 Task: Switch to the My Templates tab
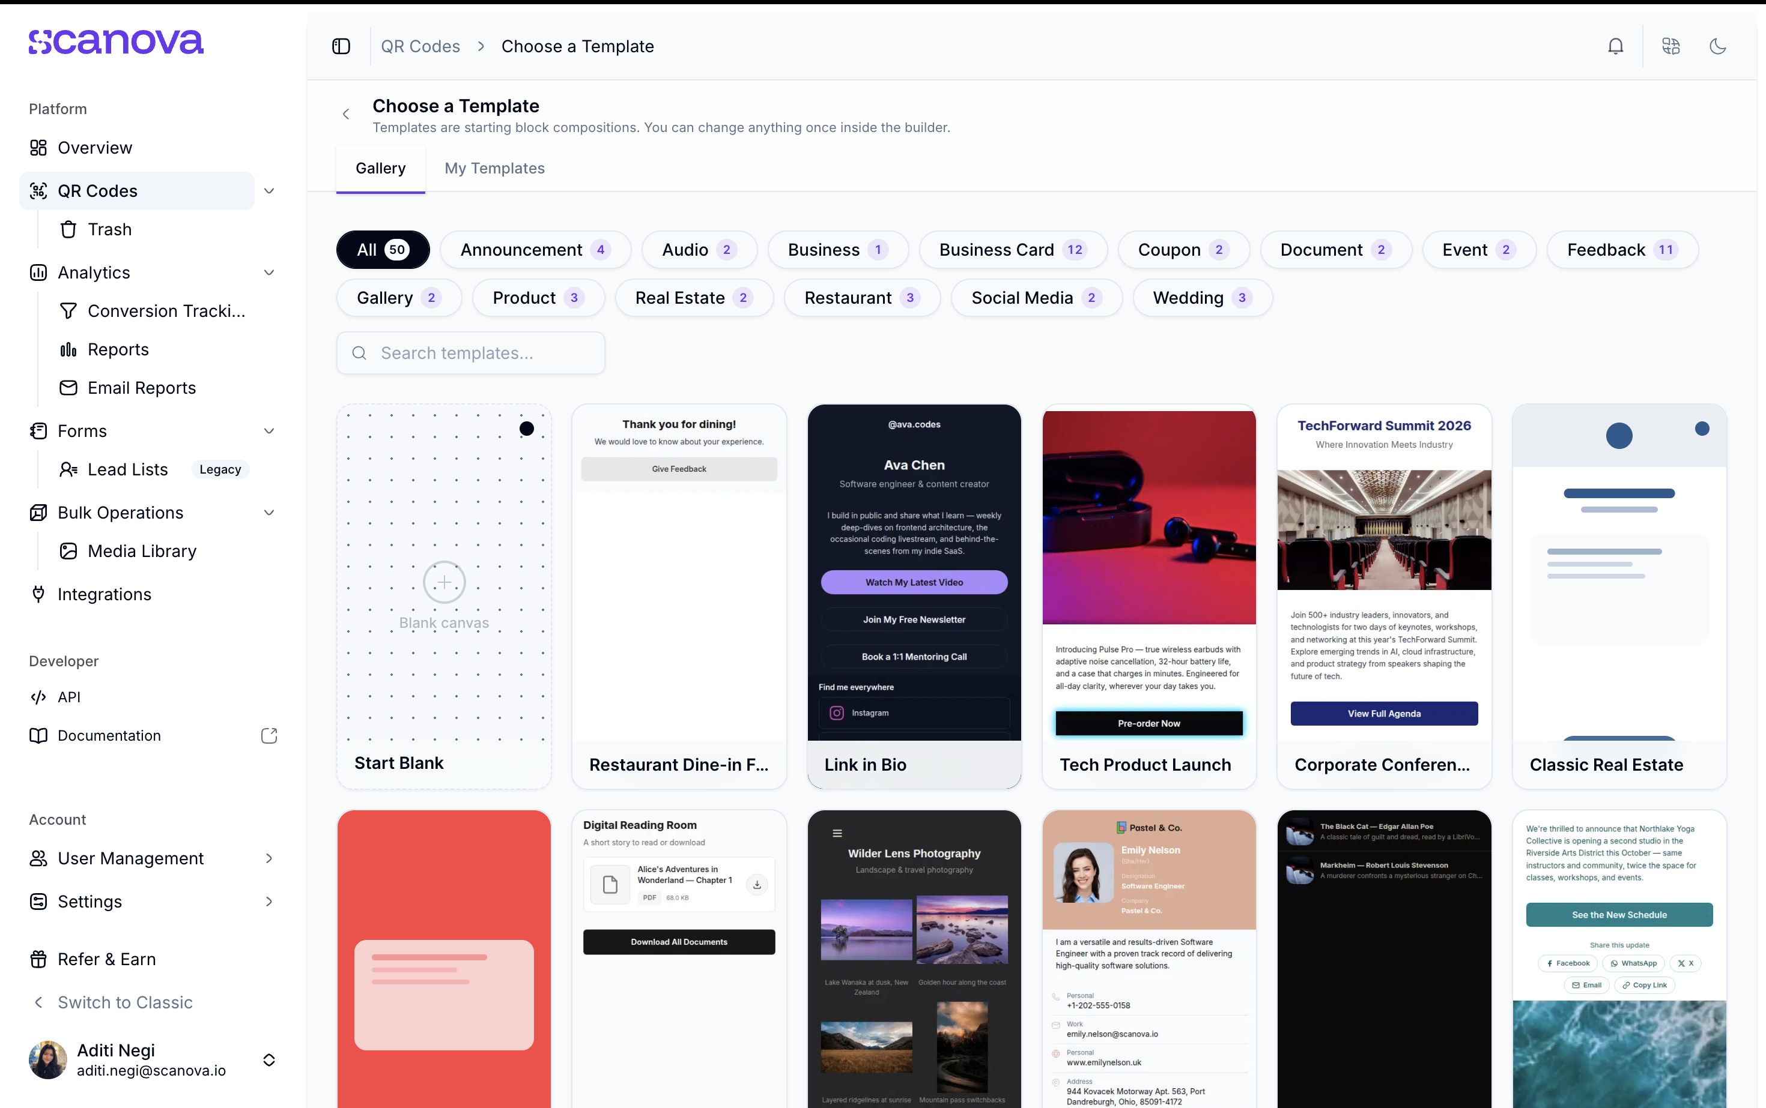pyautogui.click(x=494, y=168)
